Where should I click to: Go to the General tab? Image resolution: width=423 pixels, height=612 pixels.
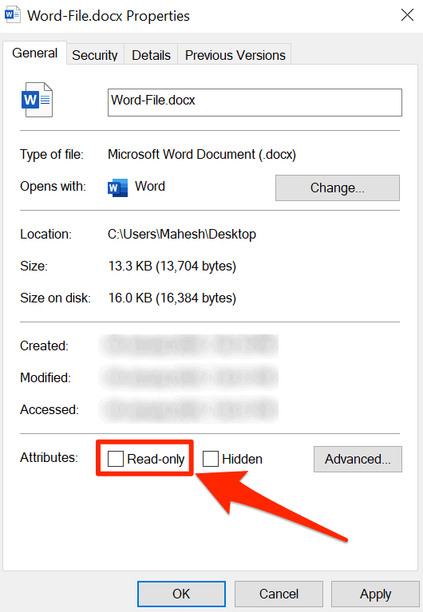[x=35, y=53]
